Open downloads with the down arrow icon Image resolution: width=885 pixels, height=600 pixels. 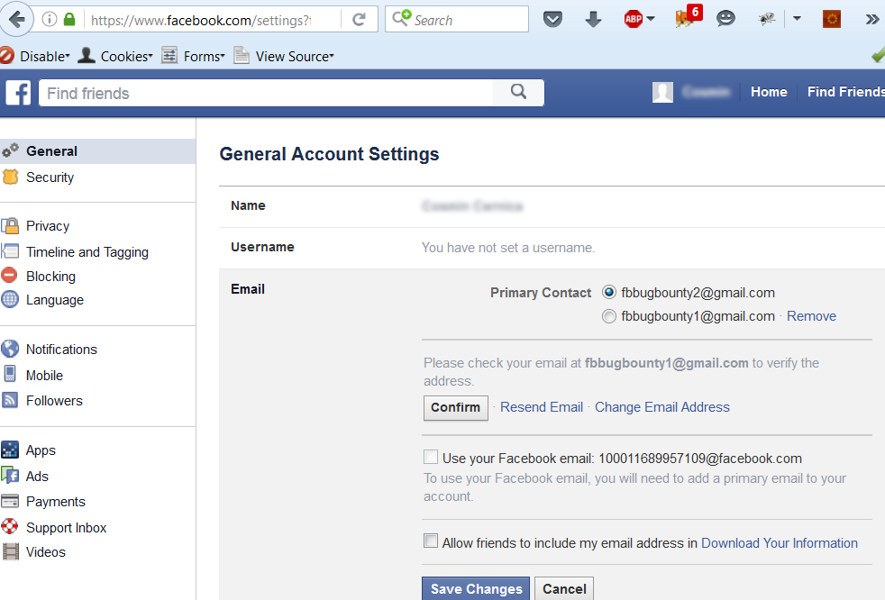593,20
